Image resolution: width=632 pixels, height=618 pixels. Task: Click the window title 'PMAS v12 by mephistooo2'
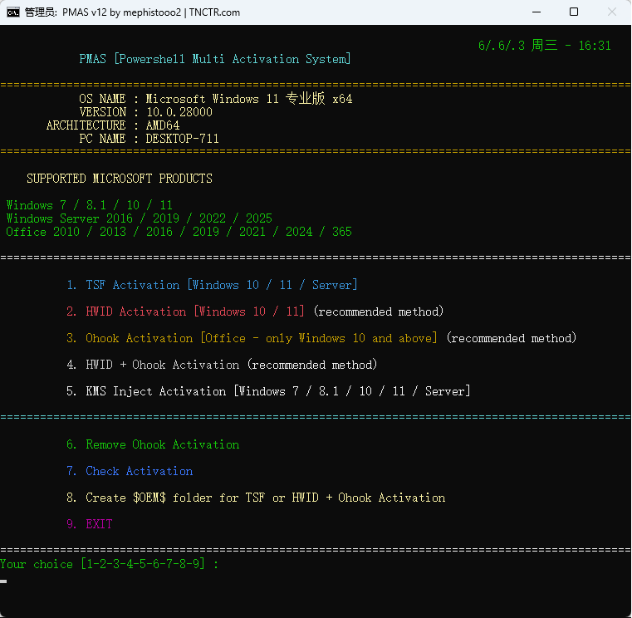[x=121, y=12]
